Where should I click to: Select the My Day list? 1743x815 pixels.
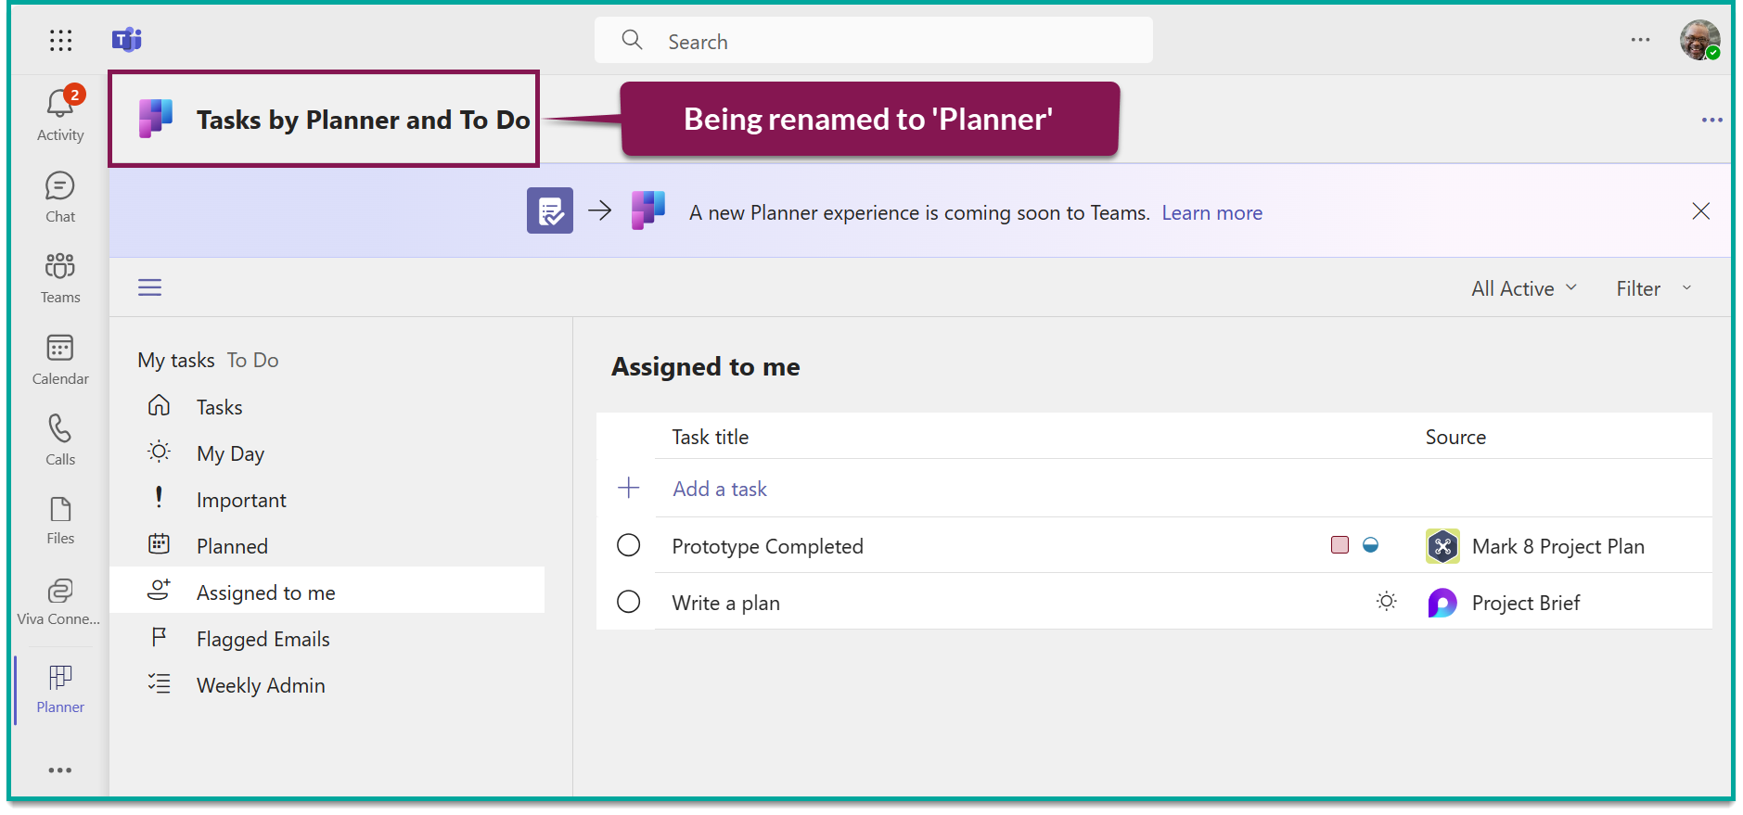[230, 453]
